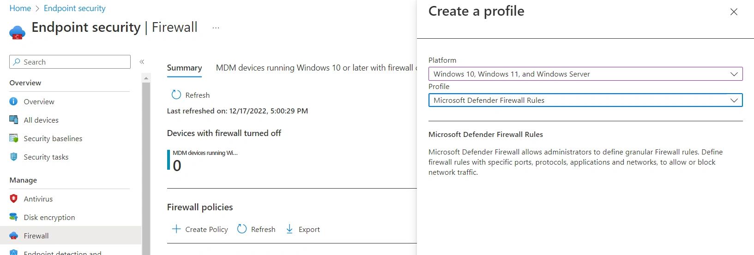This screenshot has width=754, height=255.
Task: Close the Create a profile panel
Action: coord(734,12)
